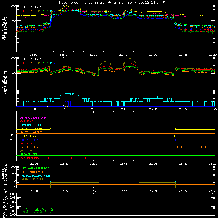218x218 pixels.
Task: Click the Mon. Rate LIVETIME axis label
Action: point(5,205)
